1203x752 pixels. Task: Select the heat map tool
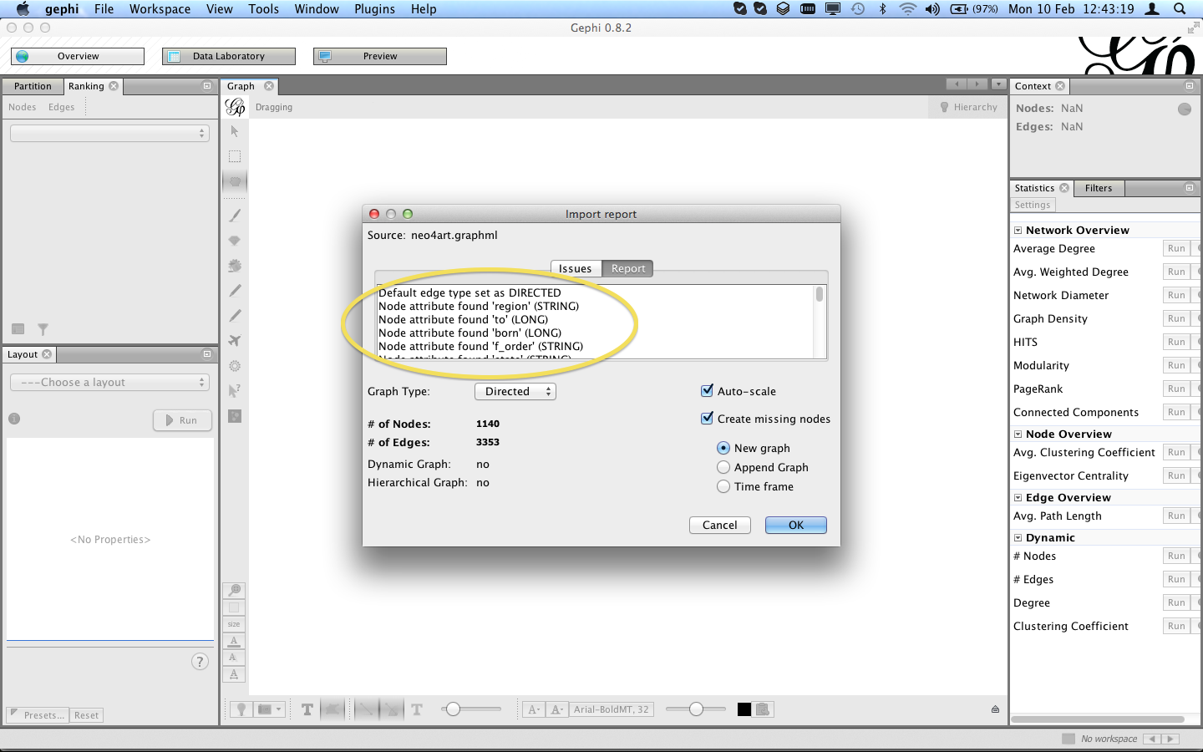point(235,366)
